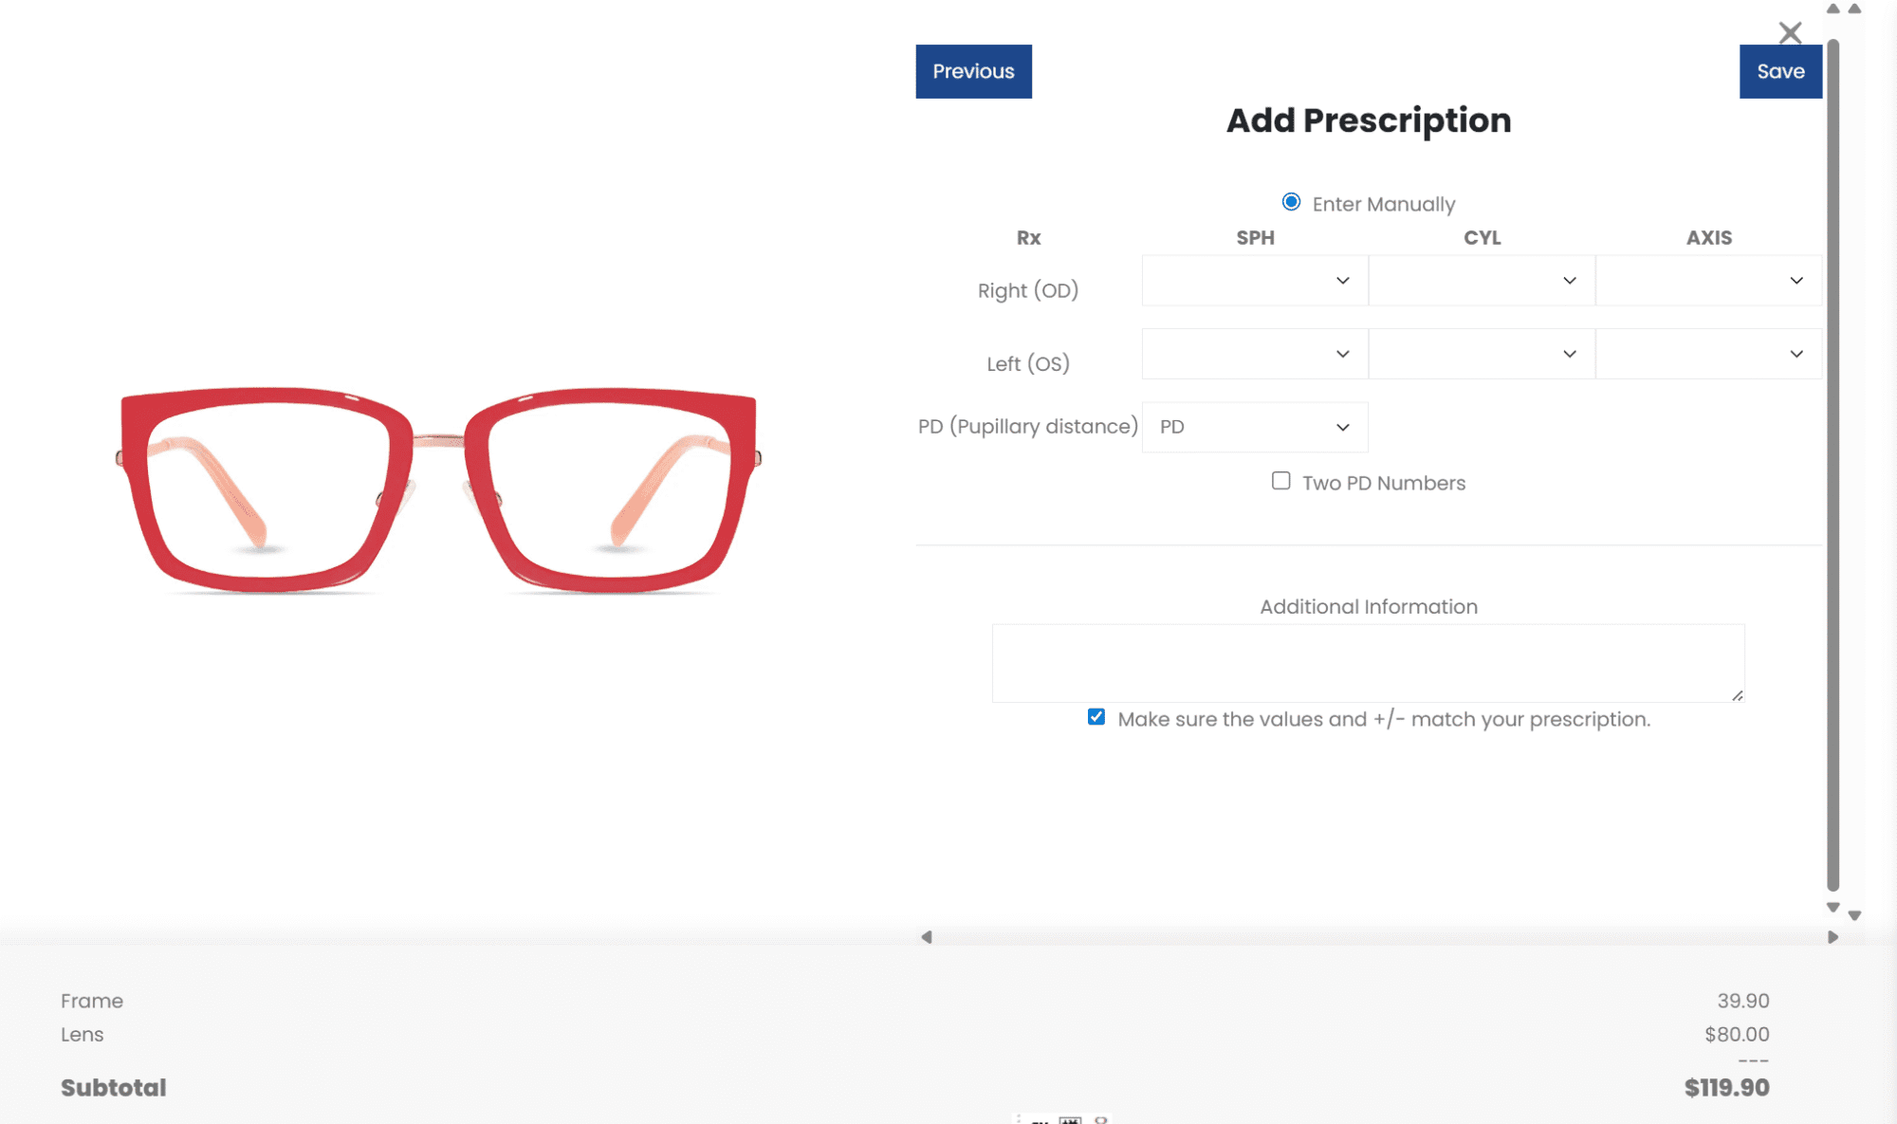Open Right (OD) SPH dropdown

pyautogui.click(x=1254, y=281)
